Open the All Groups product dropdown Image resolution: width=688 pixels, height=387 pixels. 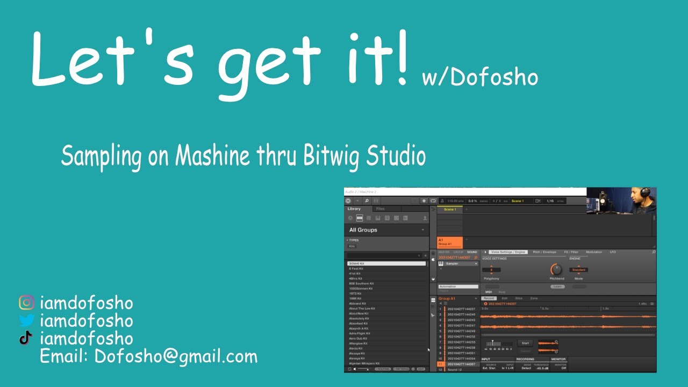coord(386,230)
